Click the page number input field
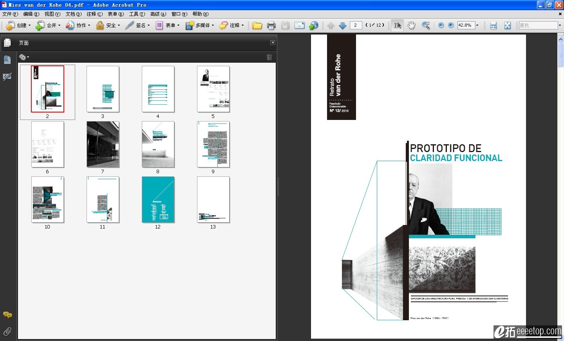This screenshot has width=564, height=341. click(356, 25)
